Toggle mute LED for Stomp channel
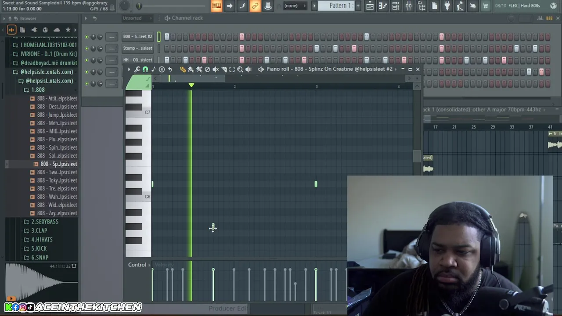This screenshot has width=562, height=316. point(86,48)
